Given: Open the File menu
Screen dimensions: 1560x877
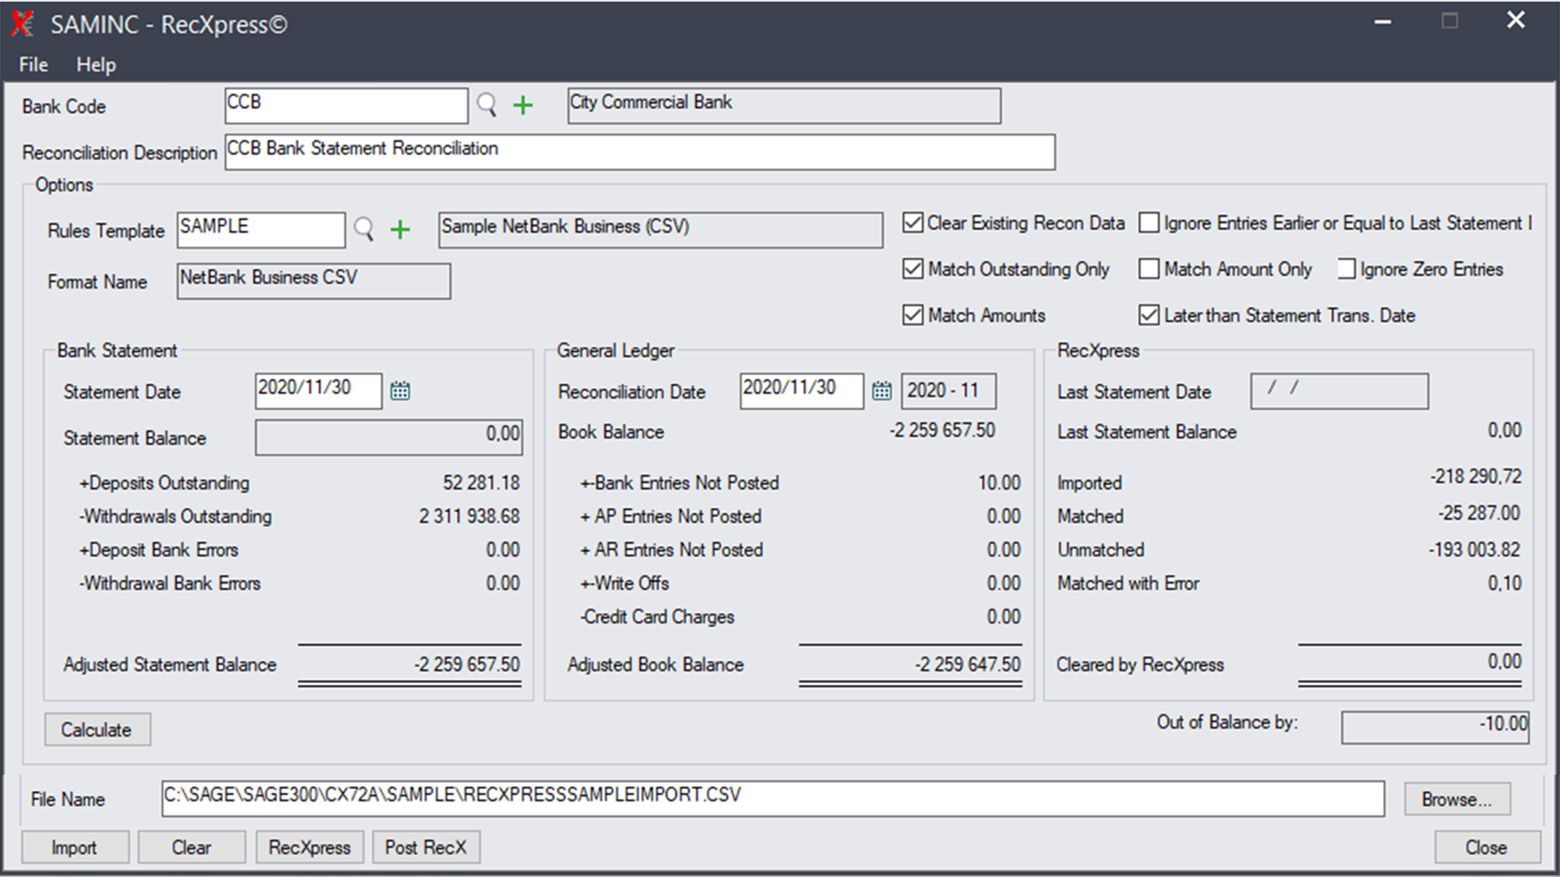Looking at the screenshot, I should [x=32, y=64].
